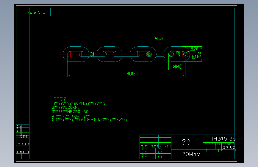This screenshot has height=167, width=258.
Task: Click the lower 64(±0.6) dimension under last link
Action: (x=177, y=66)
